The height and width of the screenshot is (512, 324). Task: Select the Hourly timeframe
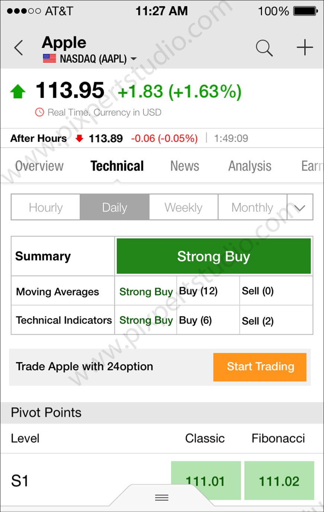tap(46, 207)
